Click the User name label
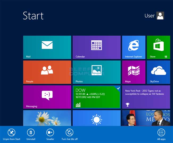Screen dimensions: 173x143 [x=150, y=16]
